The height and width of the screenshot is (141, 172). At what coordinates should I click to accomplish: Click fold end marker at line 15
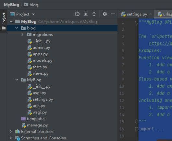[x=137, y=122]
